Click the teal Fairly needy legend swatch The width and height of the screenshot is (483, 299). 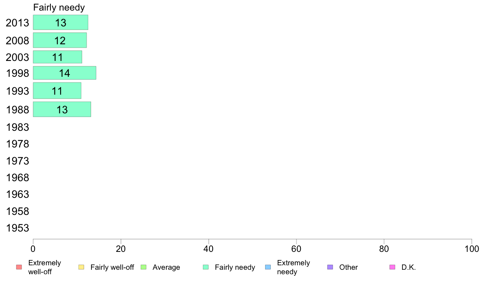pyautogui.click(x=206, y=267)
